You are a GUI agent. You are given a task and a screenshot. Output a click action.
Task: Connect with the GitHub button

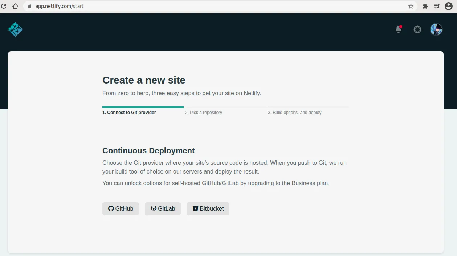tap(121, 209)
